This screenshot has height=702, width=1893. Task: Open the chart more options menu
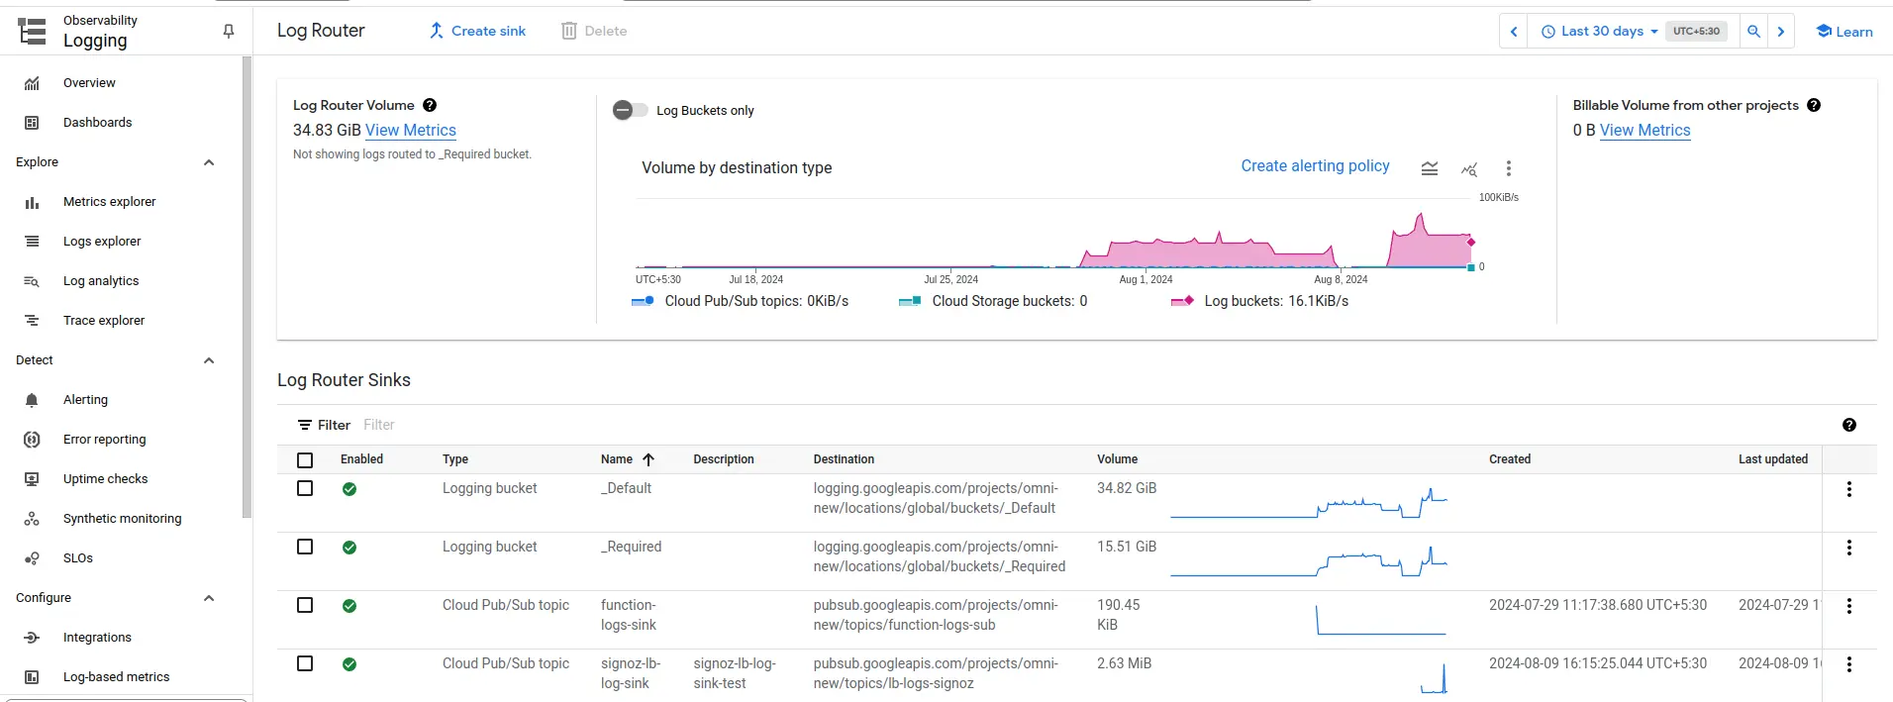coord(1509,169)
